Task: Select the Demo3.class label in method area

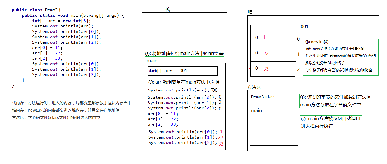Action: pos(263,97)
